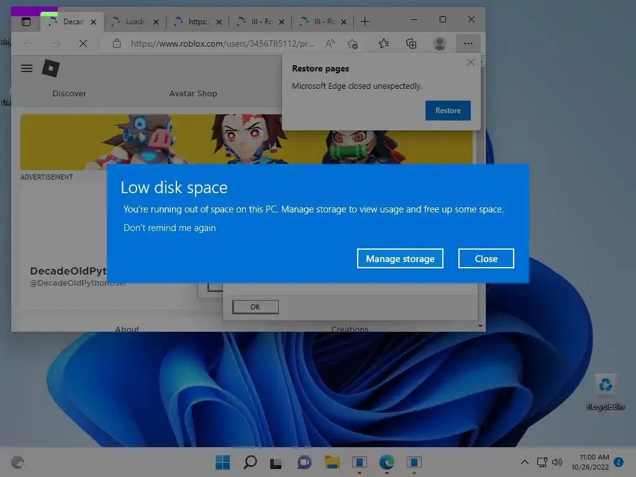Viewport: 636px width, 477px height.
Task: Click network icon in system tray
Action: (x=542, y=462)
